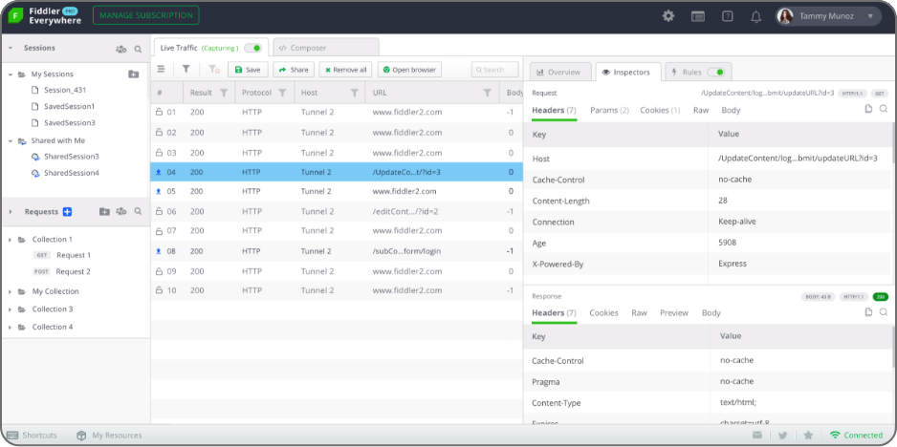Open Shortcuts in the status bar

33,435
